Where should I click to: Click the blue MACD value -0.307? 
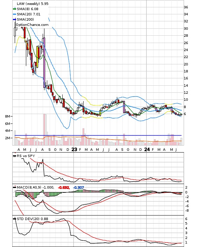tap(78, 188)
